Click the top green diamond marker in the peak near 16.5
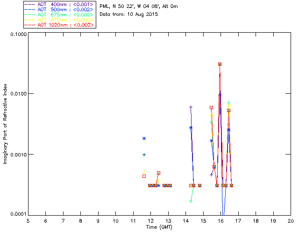The width and height of the screenshot is (299, 239). tap(228, 103)
